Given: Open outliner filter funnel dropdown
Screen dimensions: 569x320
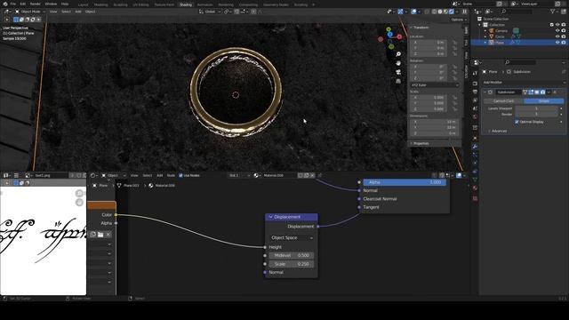Looking at the screenshot, I should pyautogui.click(x=555, y=12).
